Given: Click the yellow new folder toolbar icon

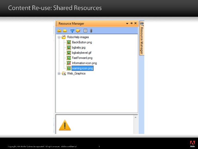Looking at the screenshot, I should [x=65, y=31].
